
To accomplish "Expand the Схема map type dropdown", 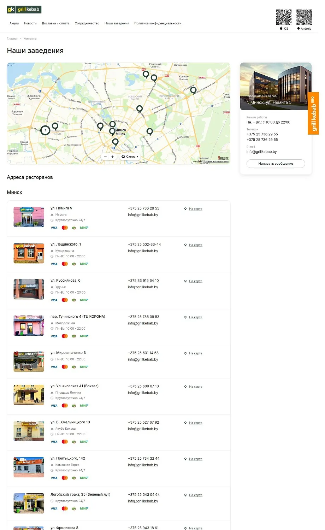I will coord(130,157).
